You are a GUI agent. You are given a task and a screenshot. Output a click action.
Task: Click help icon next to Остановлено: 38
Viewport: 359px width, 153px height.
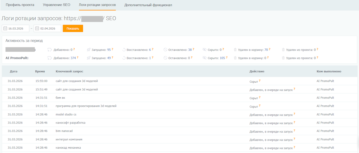tap(193, 49)
